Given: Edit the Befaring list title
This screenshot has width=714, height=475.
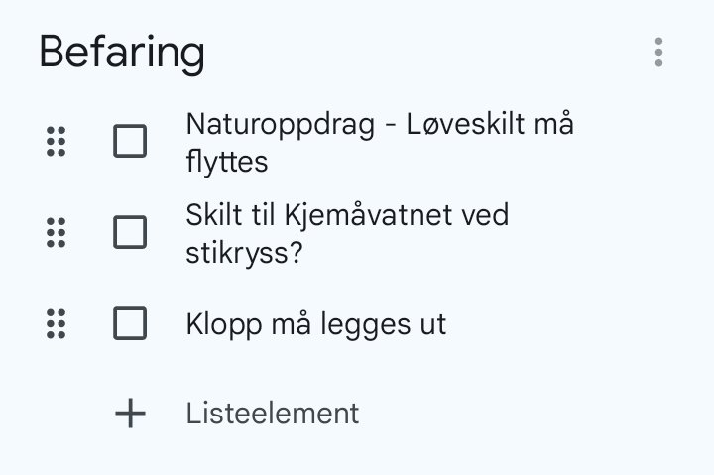Looking at the screenshot, I should tap(122, 52).
